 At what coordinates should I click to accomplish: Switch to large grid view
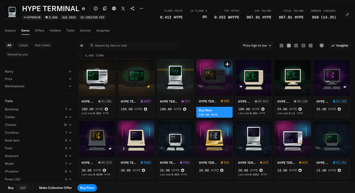tap(281, 46)
